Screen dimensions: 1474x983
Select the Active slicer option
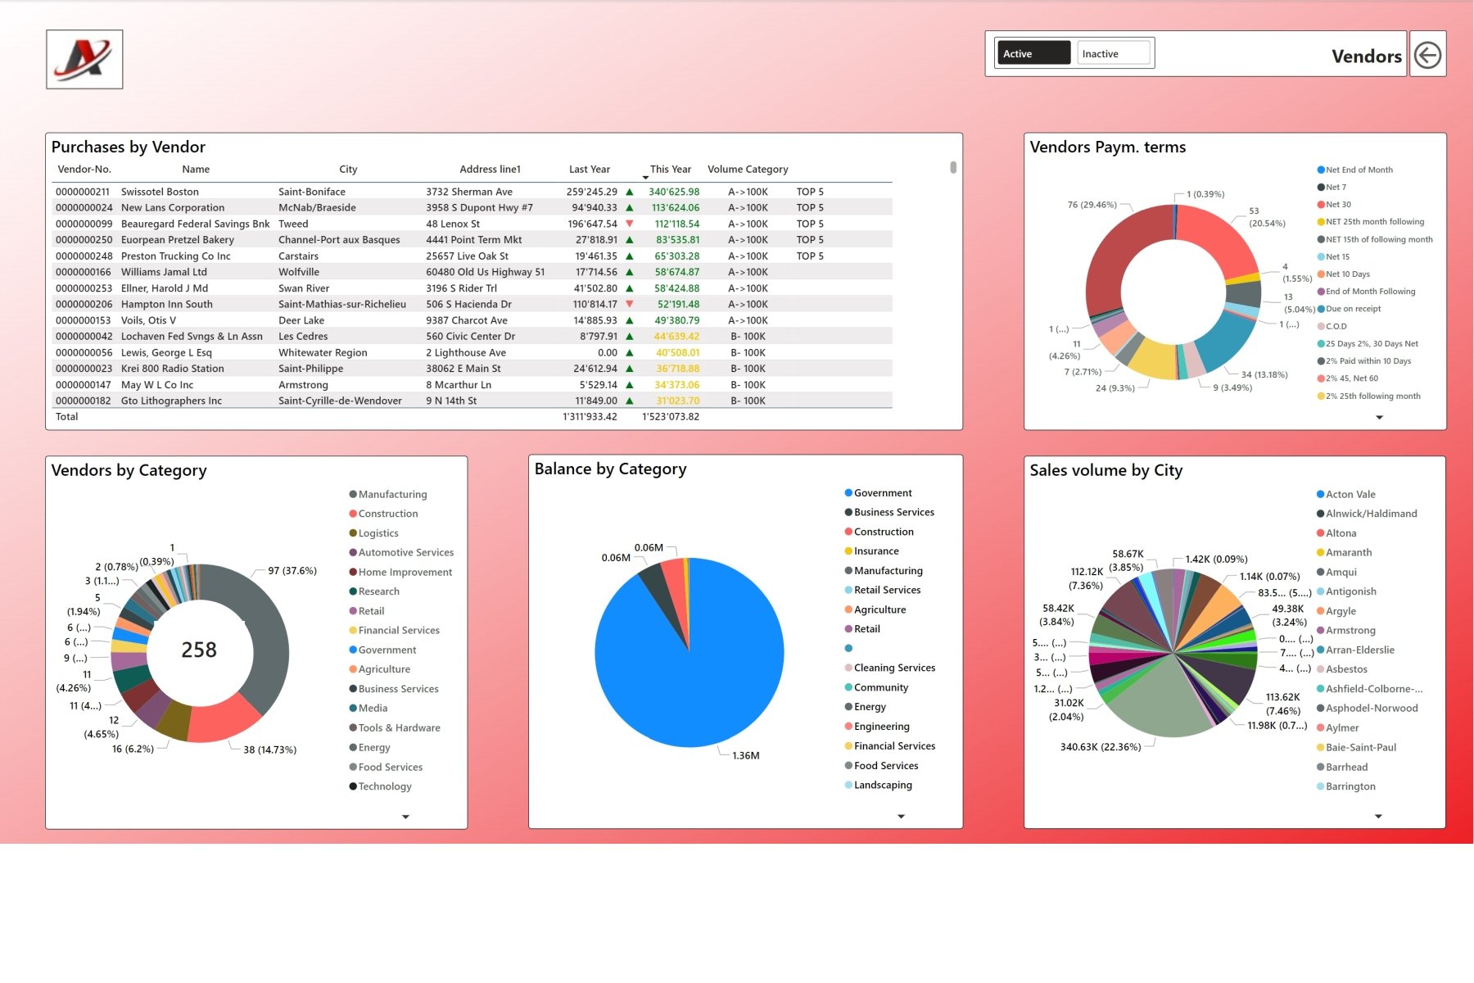(1033, 53)
